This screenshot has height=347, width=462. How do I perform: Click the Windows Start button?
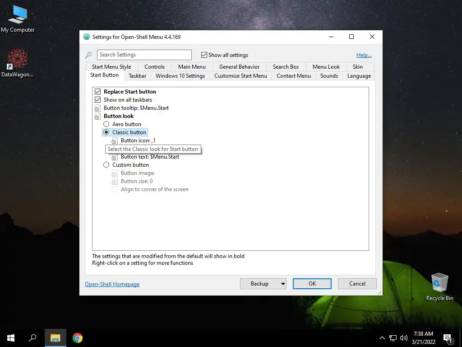tap(11, 338)
